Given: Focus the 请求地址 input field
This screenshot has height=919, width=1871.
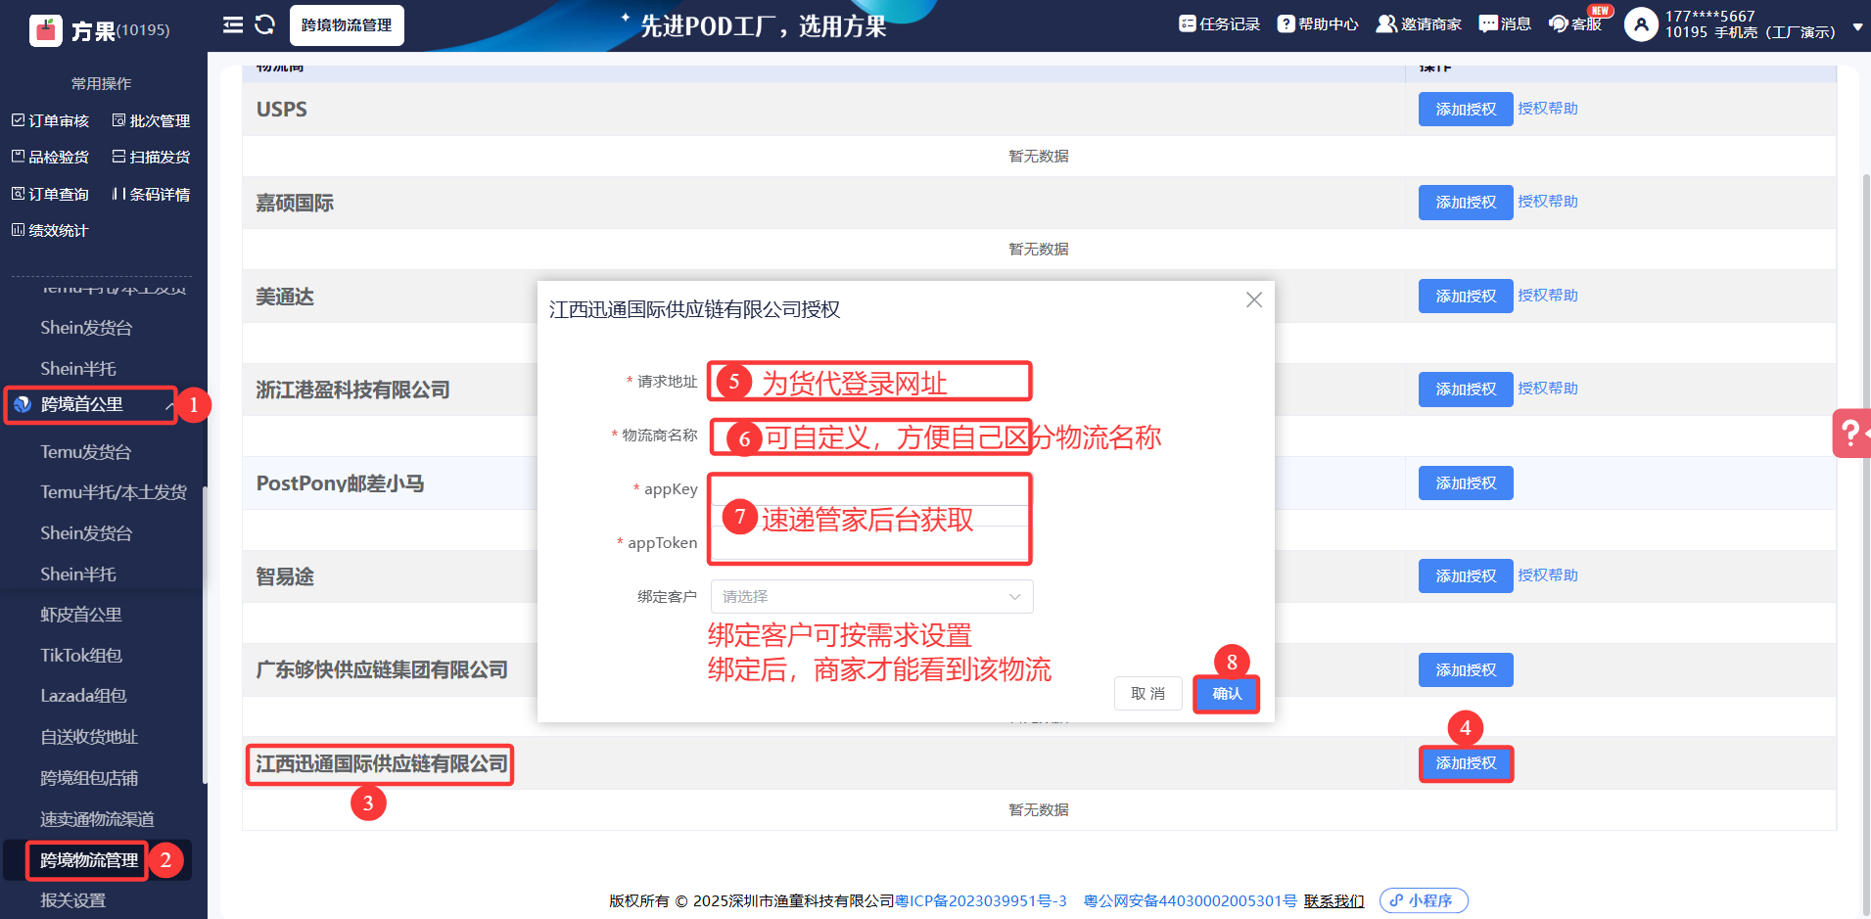Looking at the screenshot, I should coord(869,381).
